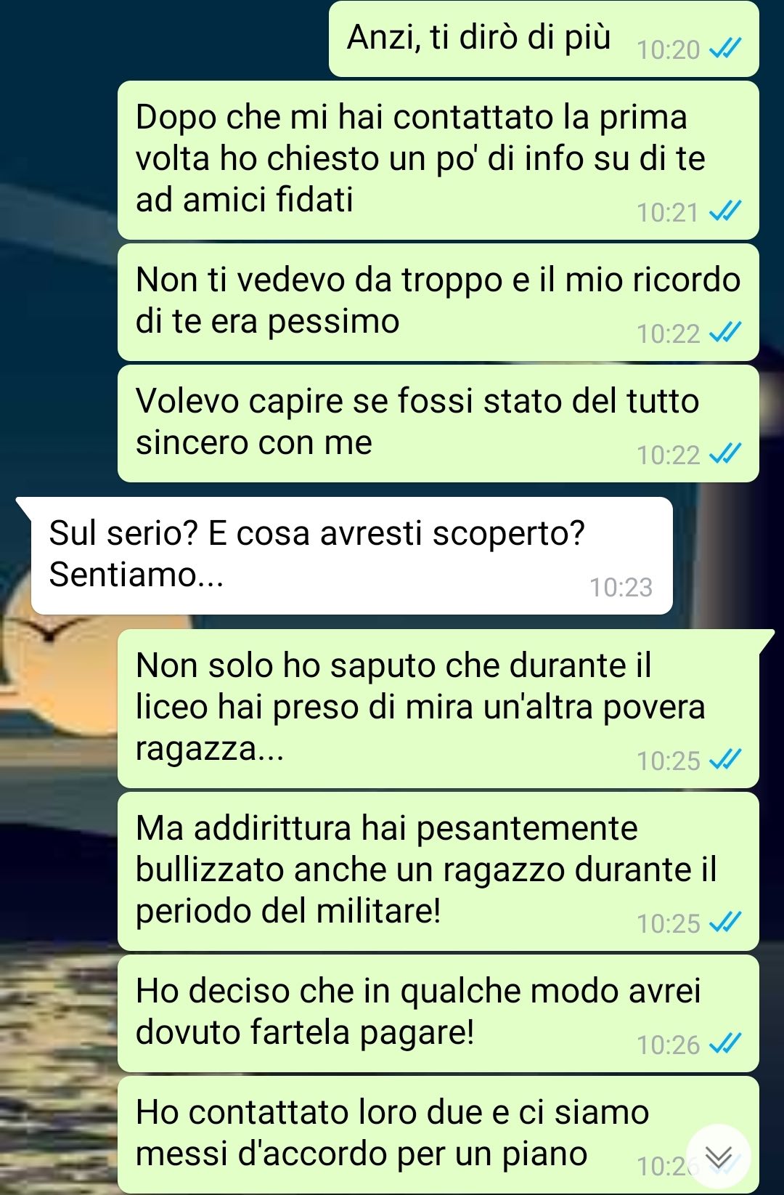This screenshot has width=784, height=1195.
Task: Click the 10:23 timestamp on received message
Action: (x=621, y=587)
